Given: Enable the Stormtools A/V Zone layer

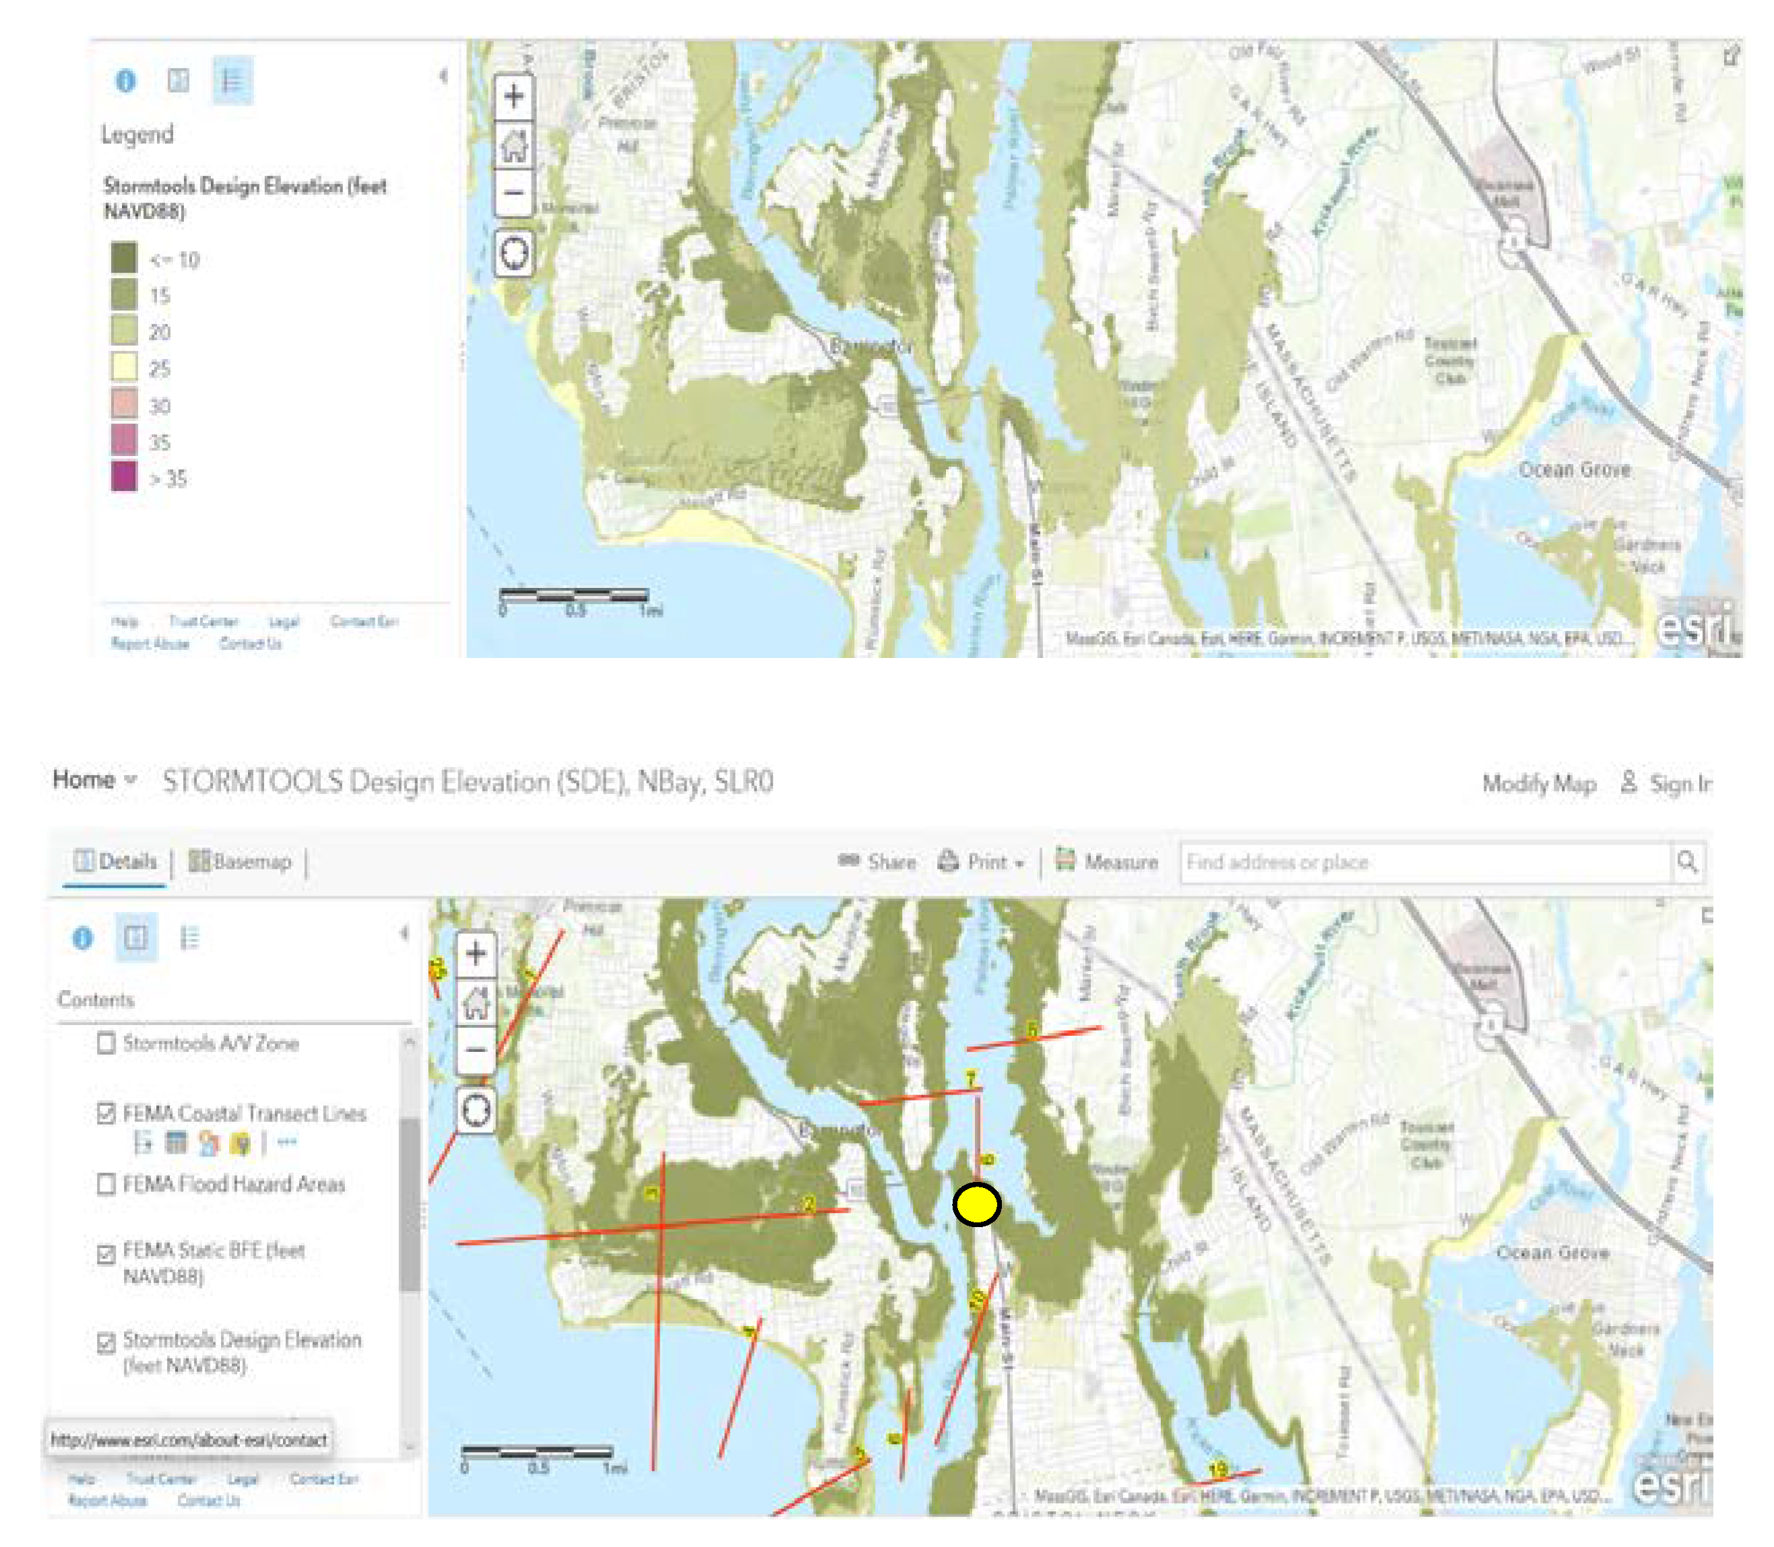Looking at the screenshot, I should (x=106, y=1043).
